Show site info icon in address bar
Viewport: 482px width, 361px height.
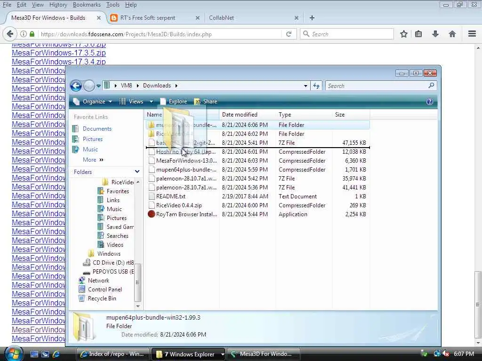24,34
